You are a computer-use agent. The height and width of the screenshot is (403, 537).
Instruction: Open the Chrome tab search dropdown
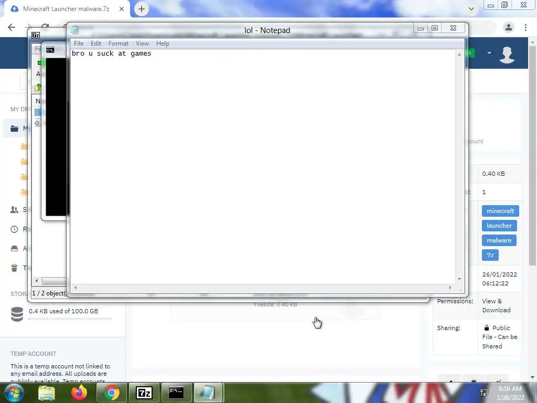pos(471,9)
